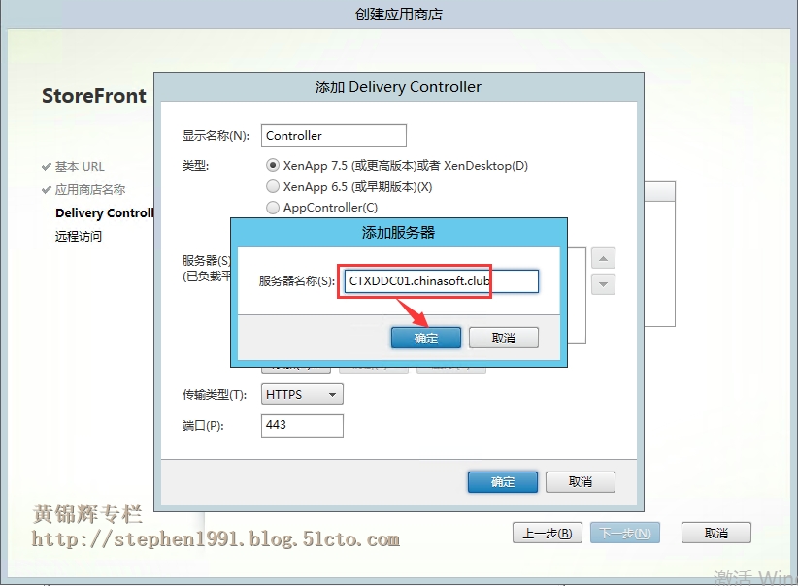Image resolution: width=798 pixels, height=586 pixels.
Task: Go back with the 上一步(B) button
Action: pos(548,533)
